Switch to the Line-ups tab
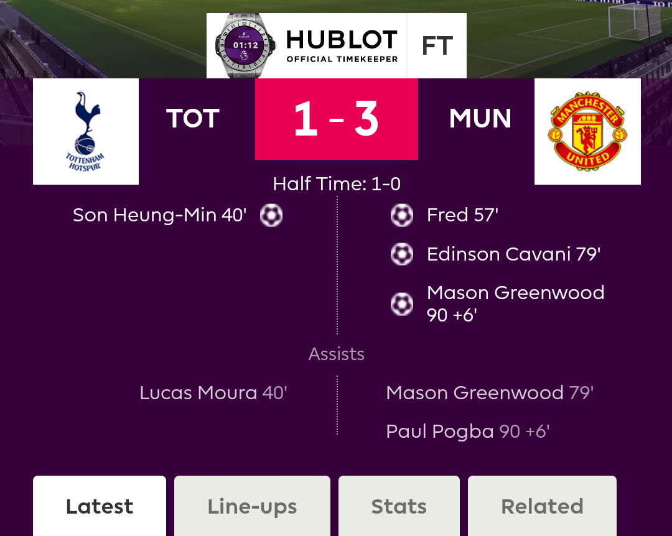This screenshot has width=672, height=536. pos(252,506)
